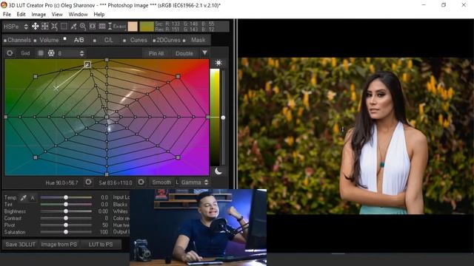Screen dimensions: 474x266
Task: Toggle the Channels tab checkbox
Action: pos(5,41)
